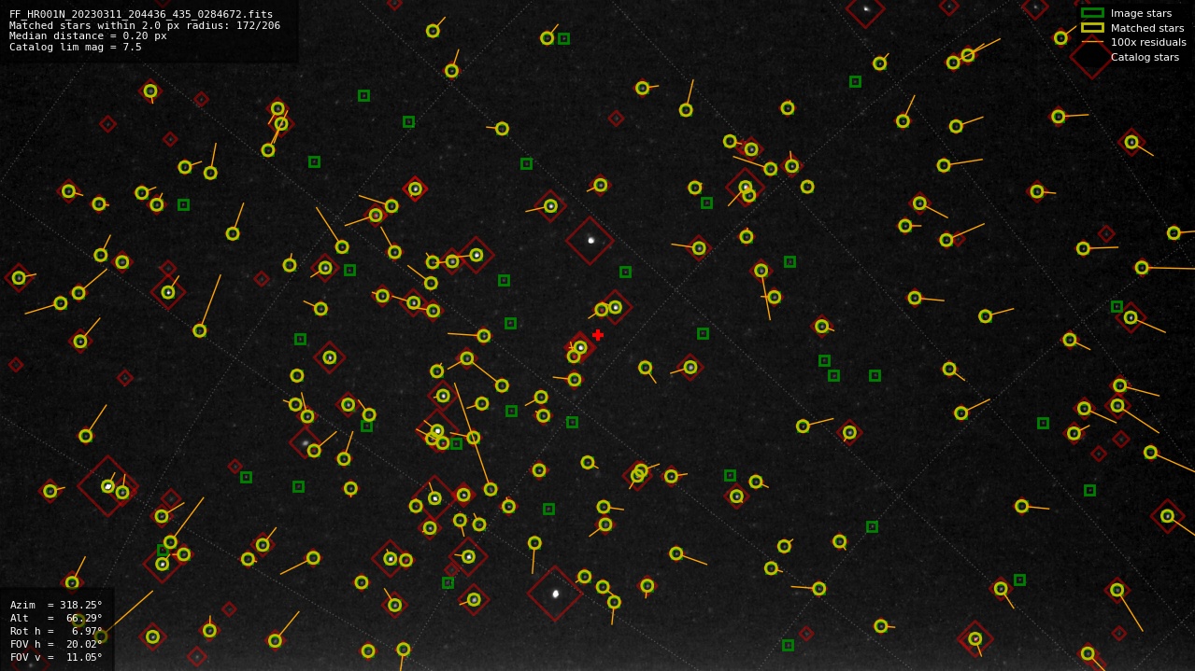The image size is (1195, 671).
Task: Click the 'Catalog lim mag = 7.5' text
Action: coord(76,47)
